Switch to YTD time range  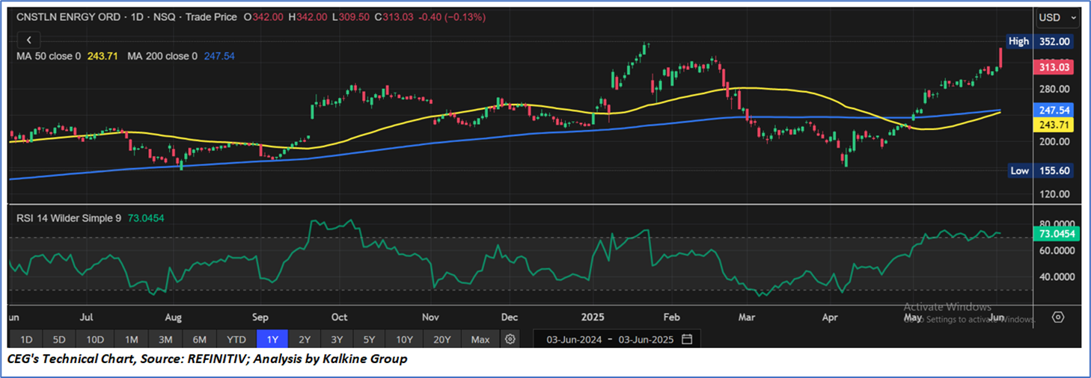pyautogui.click(x=236, y=339)
